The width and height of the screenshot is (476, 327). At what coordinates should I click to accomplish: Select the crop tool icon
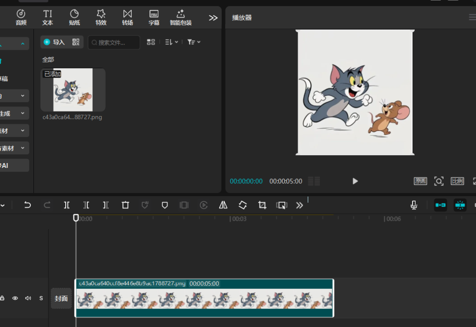pyautogui.click(x=262, y=205)
